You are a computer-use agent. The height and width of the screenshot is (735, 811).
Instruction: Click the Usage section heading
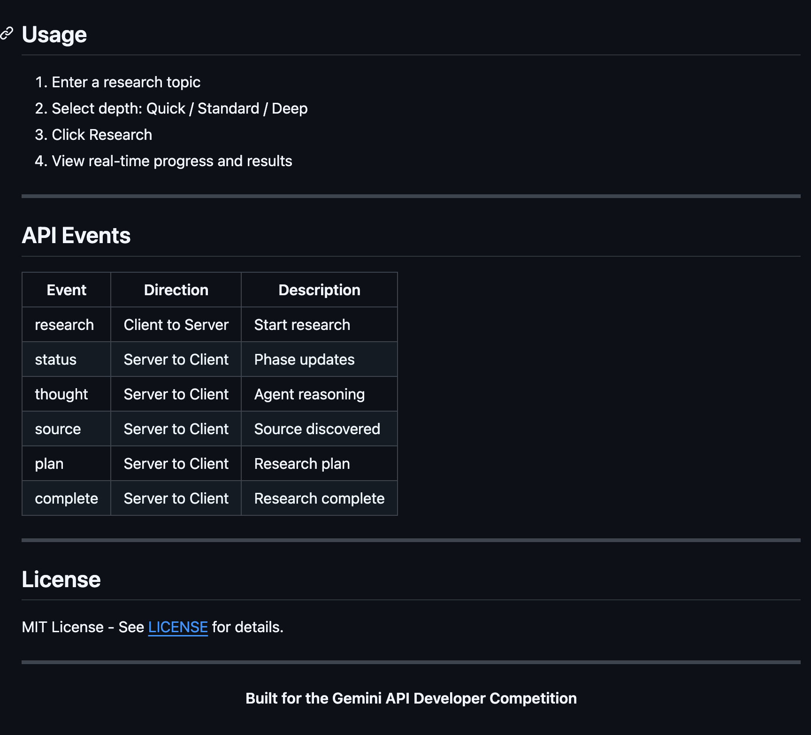point(54,35)
